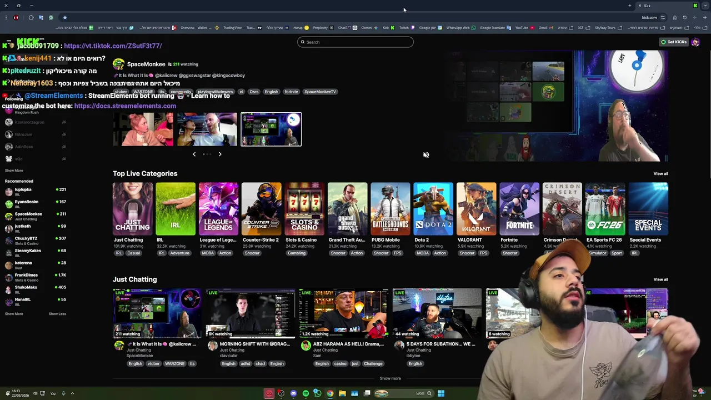Open FrankDimes channel avatar in sidebar
The image size is (711, 400).
coord(8,277)
